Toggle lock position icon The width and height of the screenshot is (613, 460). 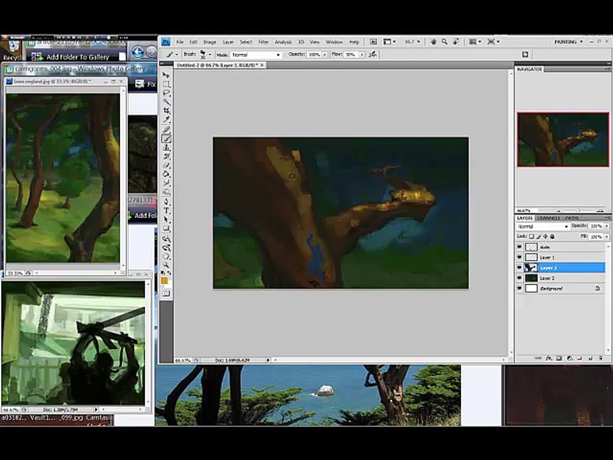click(x=545, y=236)
